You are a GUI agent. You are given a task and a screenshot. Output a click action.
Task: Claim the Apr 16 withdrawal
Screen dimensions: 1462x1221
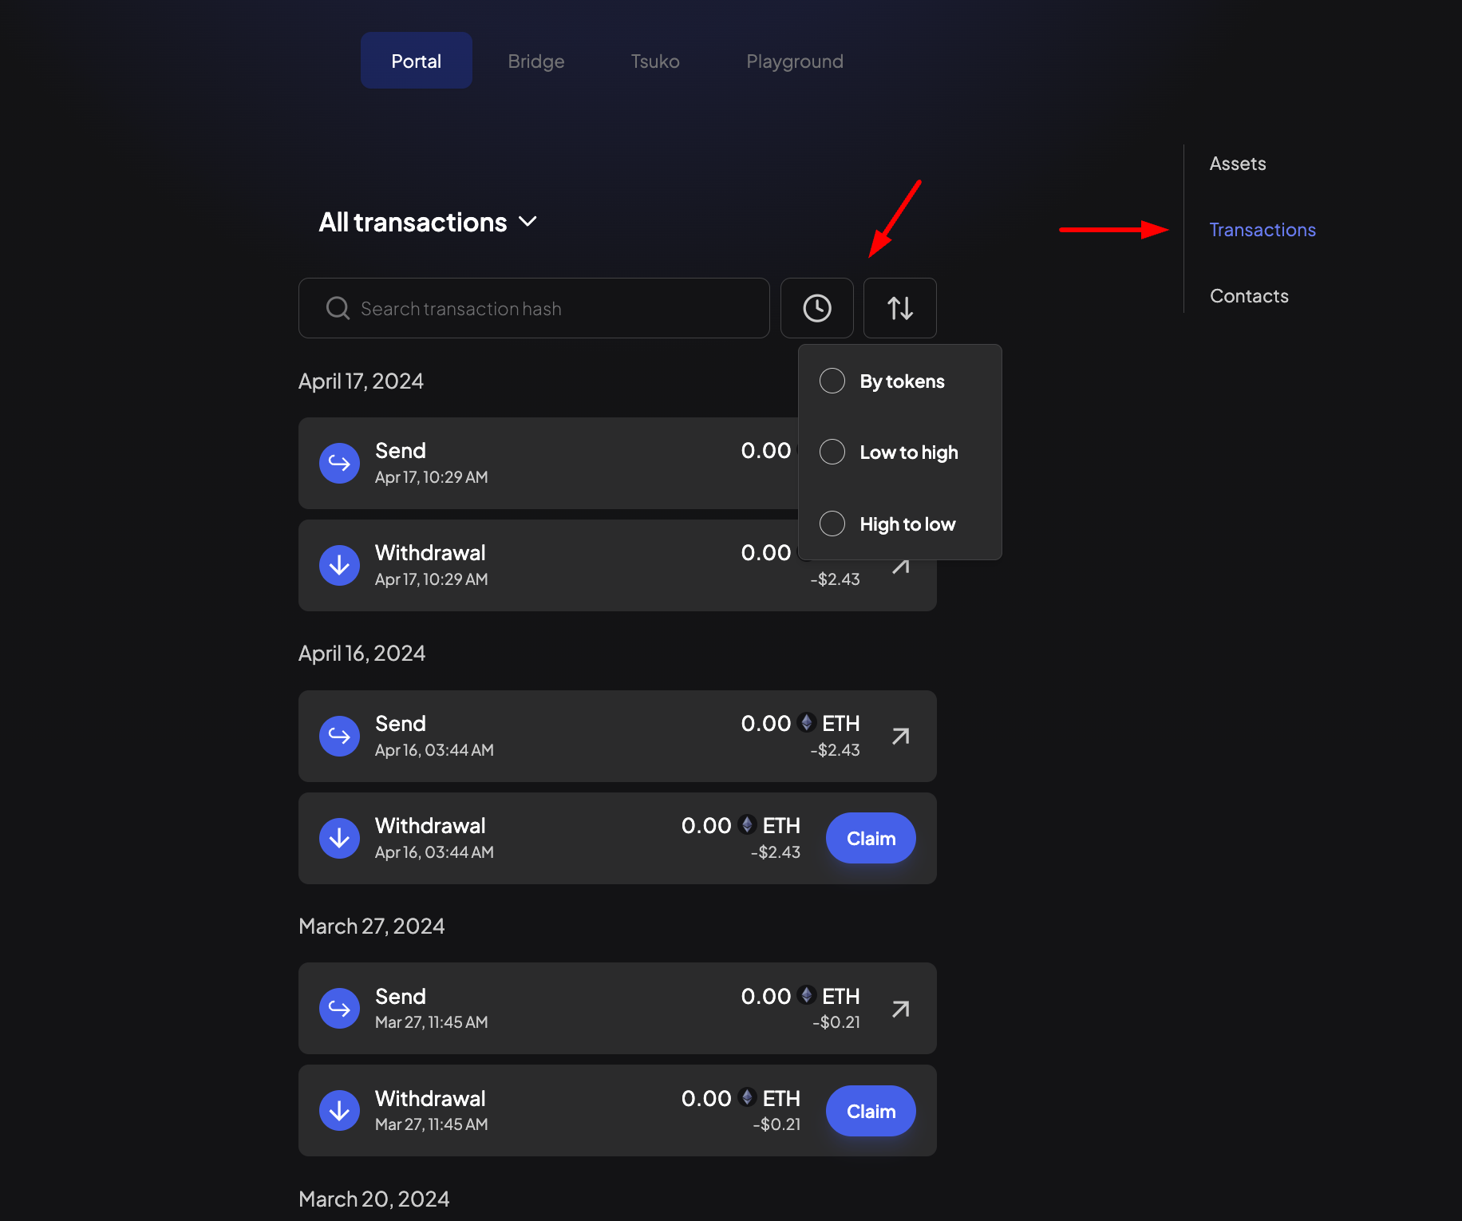pos(870,838)
